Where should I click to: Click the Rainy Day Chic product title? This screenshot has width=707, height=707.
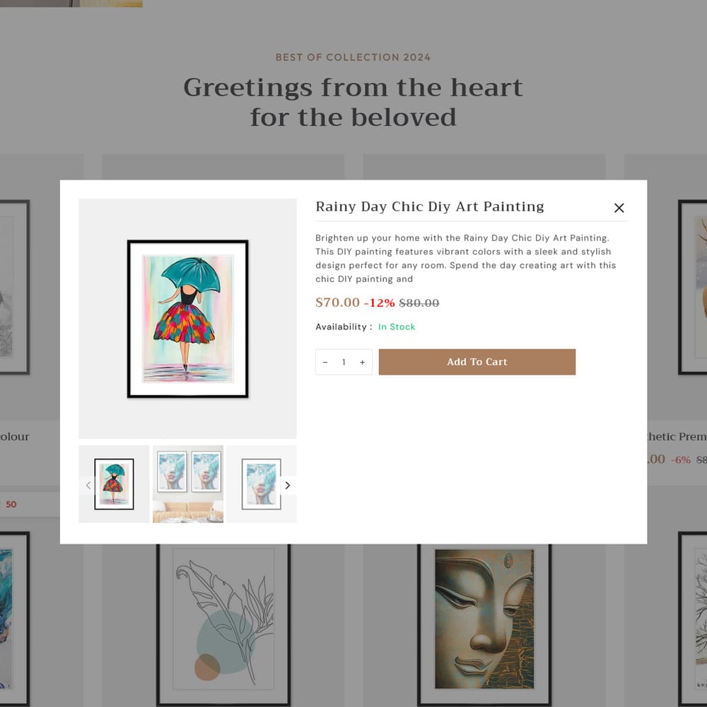[429, 206]
